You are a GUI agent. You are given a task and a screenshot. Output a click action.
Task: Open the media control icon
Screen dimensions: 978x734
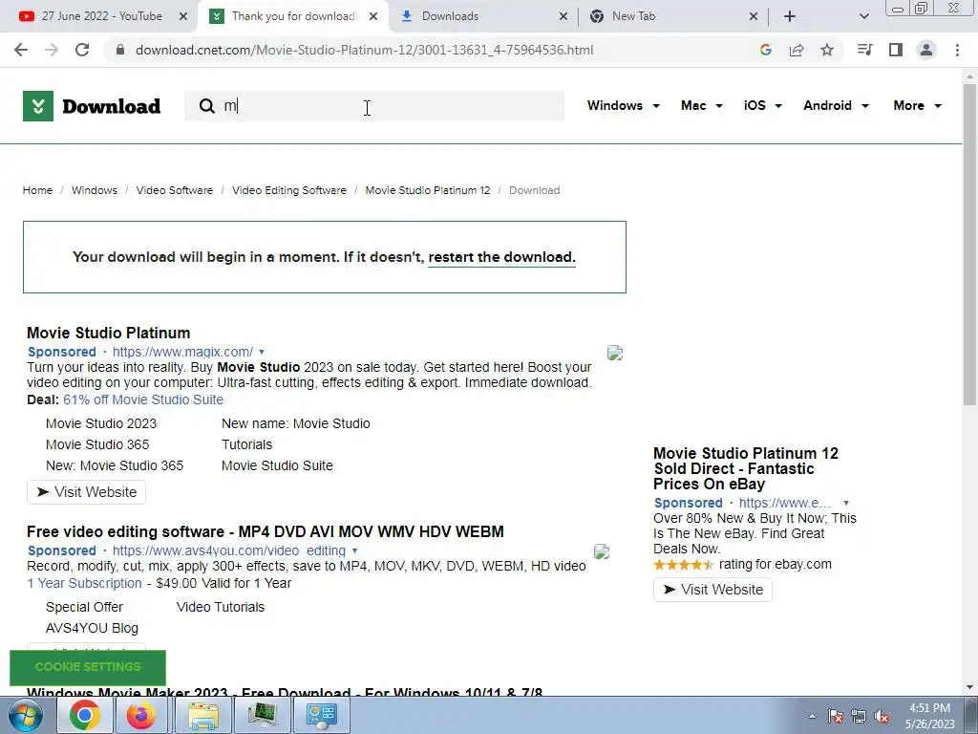coord(864,50)
